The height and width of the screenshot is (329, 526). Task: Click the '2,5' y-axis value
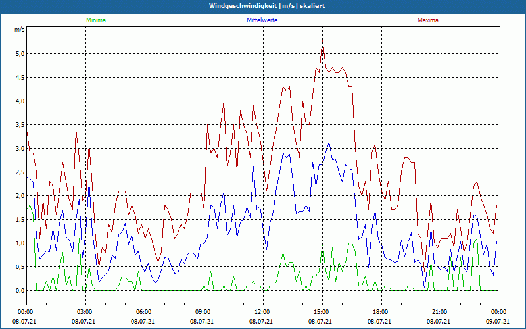[20, 172]
